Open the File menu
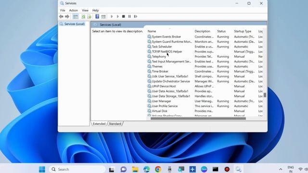 pyautogui.click(x=63, y=11)
